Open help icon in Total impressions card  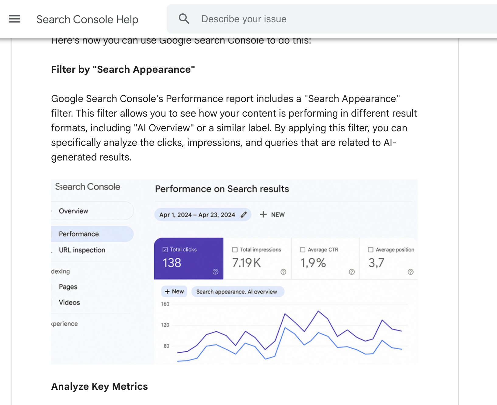[283, 272]
